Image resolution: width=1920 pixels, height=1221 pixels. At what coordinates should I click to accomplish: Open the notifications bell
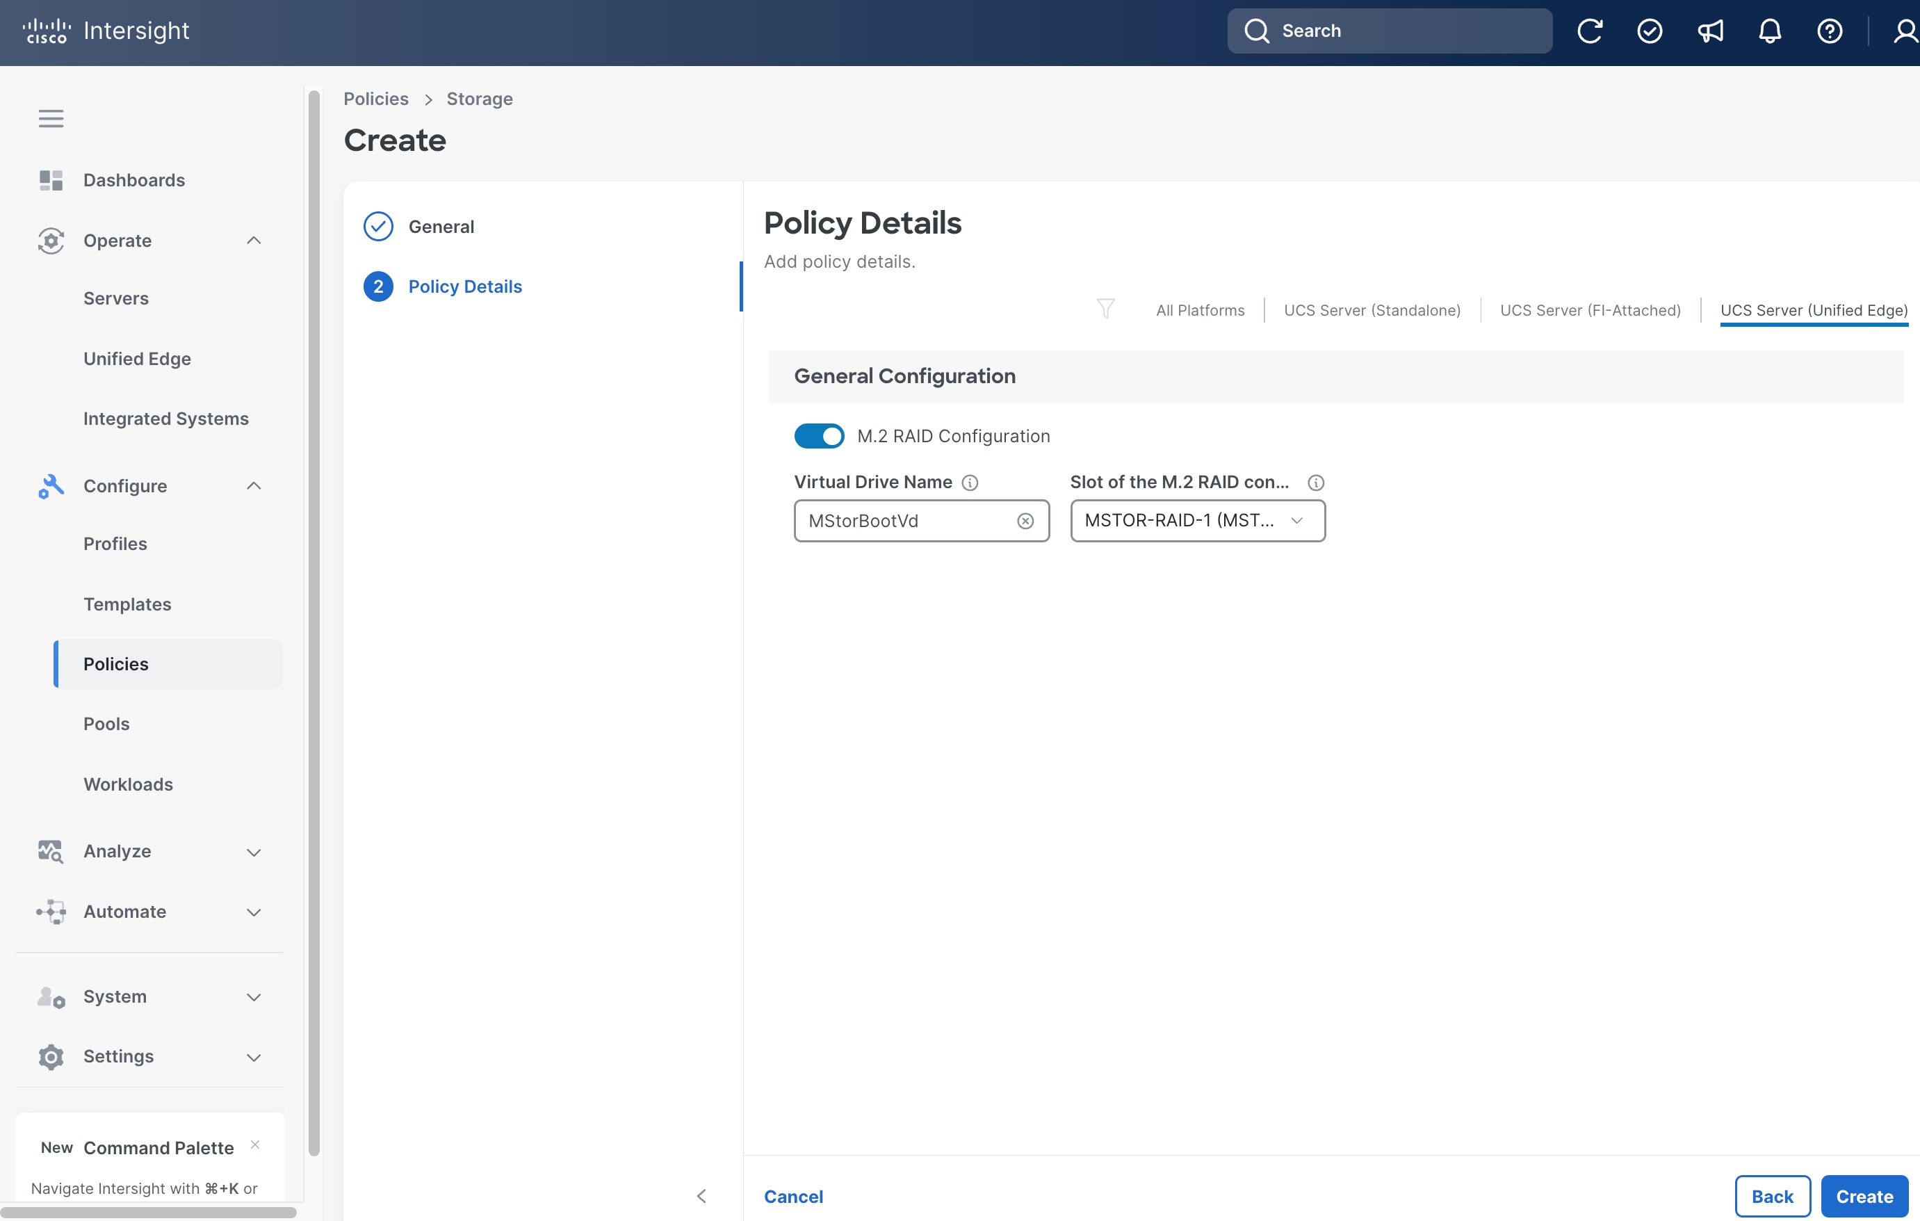tap(1769, 31)
